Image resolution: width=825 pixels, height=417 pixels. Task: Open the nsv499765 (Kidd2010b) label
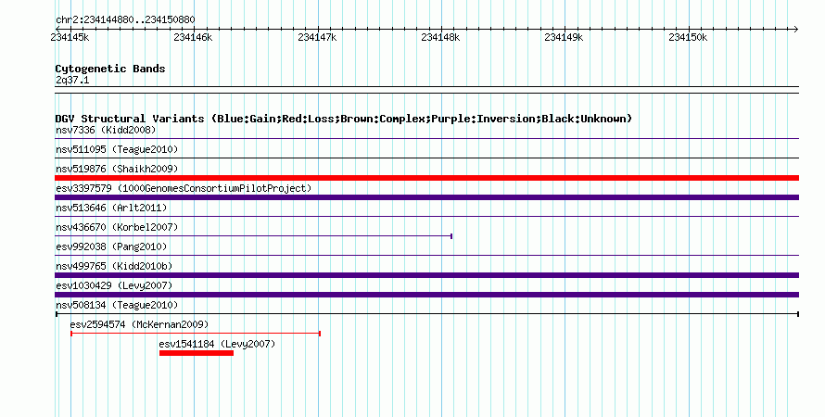(114, 266)
